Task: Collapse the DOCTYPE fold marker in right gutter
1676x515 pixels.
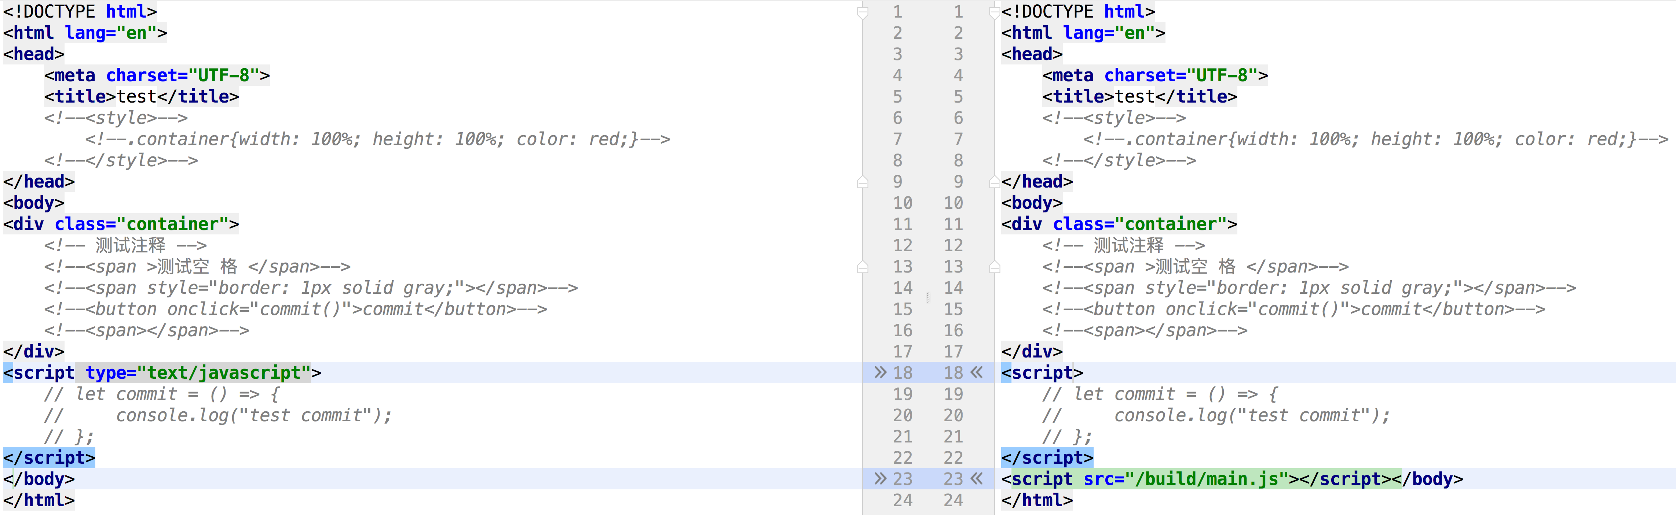Action: pyautogui.click(x=994, y=12)
